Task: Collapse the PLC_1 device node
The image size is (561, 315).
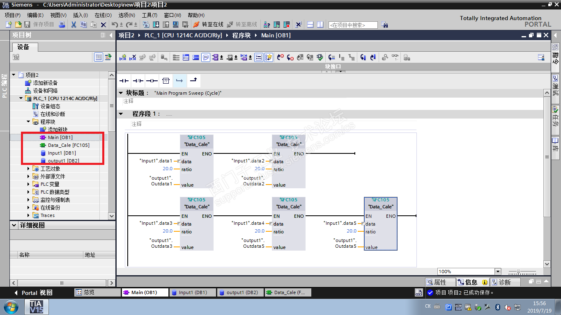Action: click(x=21, y=98)
